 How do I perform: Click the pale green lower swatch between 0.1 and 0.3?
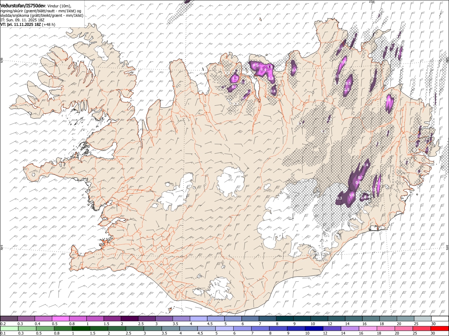pos(9,328)
